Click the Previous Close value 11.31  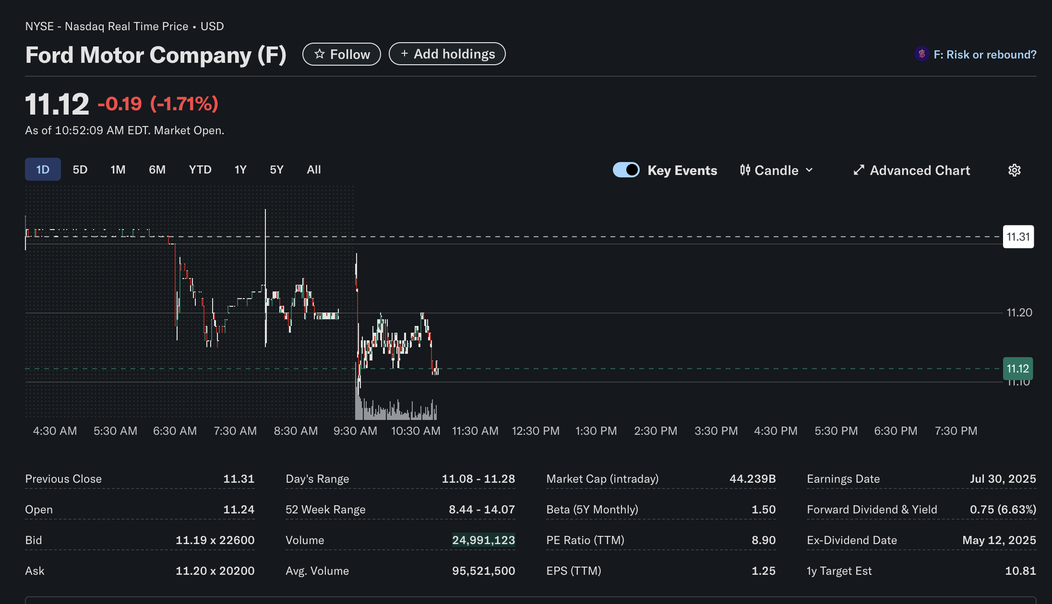(239, 479)
